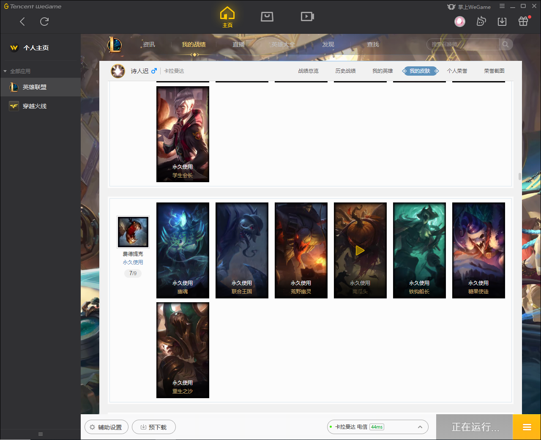The width and height of the screenshot is (541, 440).
Task: Open the 幽魂 skin card
Action: tap(183, 250)
